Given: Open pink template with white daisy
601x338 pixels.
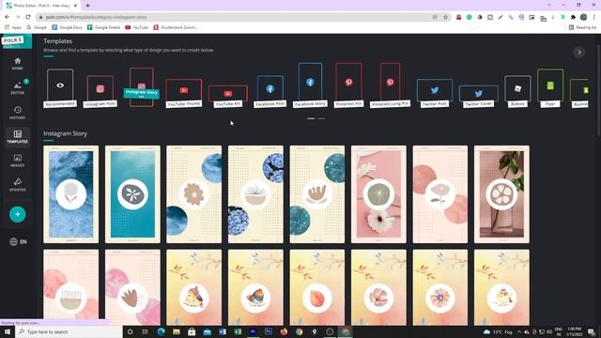Looking at the screenshot, I should (x=378, y=194).
